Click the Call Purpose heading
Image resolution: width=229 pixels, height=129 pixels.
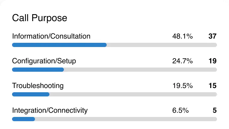tap(39, 18)
